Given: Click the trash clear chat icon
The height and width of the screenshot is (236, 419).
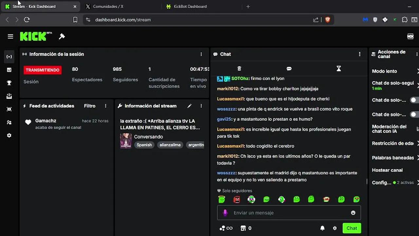Looking at the screenshot, I should point(239,69).
